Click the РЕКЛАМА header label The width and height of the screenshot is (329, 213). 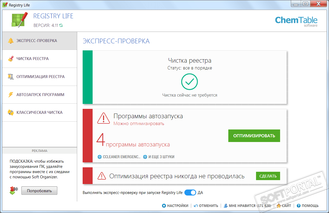[40, 151]
